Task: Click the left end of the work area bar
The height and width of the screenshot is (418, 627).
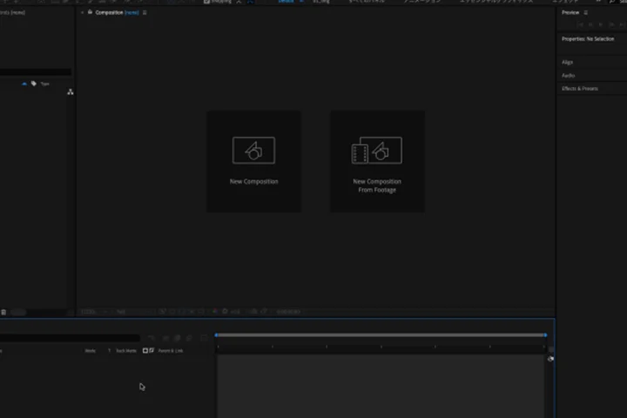Action: pos(216,334)
